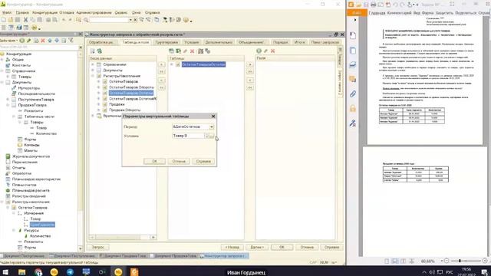The image size is (491, 276).
Task: Delete the configuration item with red X
Action: 43,41
